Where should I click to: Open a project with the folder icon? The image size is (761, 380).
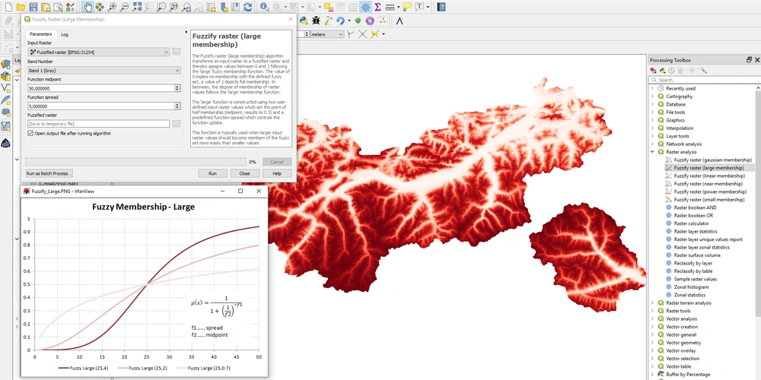coord(21,8)
